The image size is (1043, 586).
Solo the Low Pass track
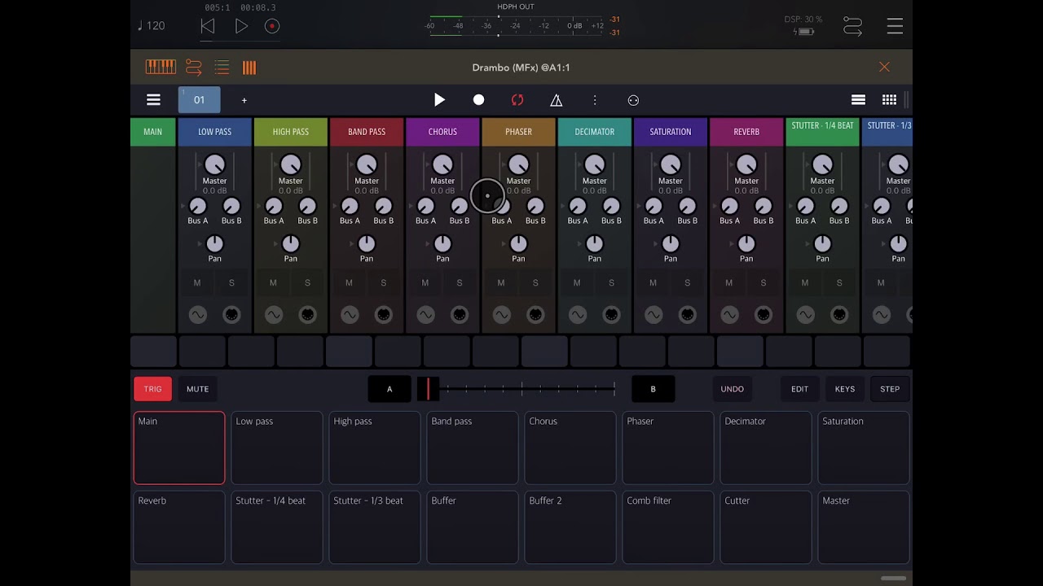231,283
